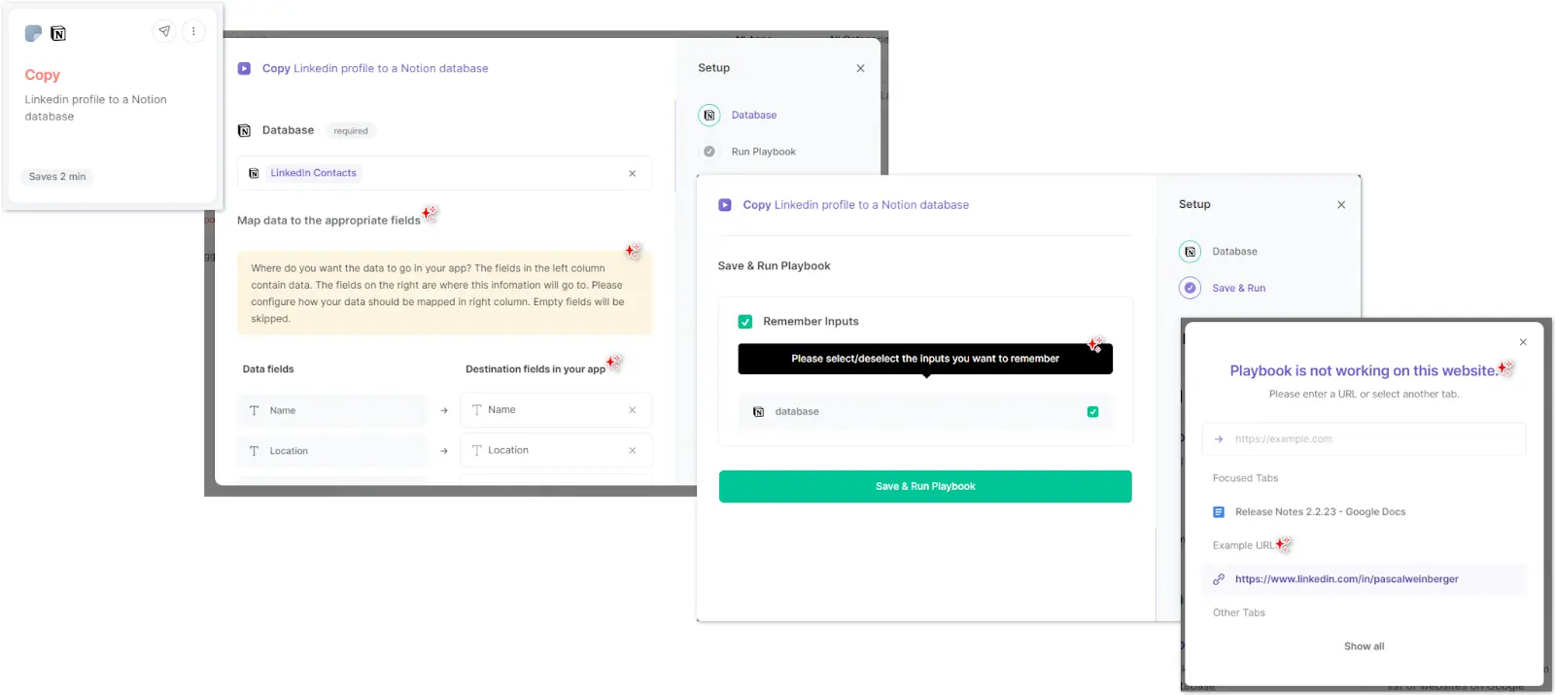Click the link icon beside the LinkedIn URL
The image size is (1555, 695).
click(1219, 579)
